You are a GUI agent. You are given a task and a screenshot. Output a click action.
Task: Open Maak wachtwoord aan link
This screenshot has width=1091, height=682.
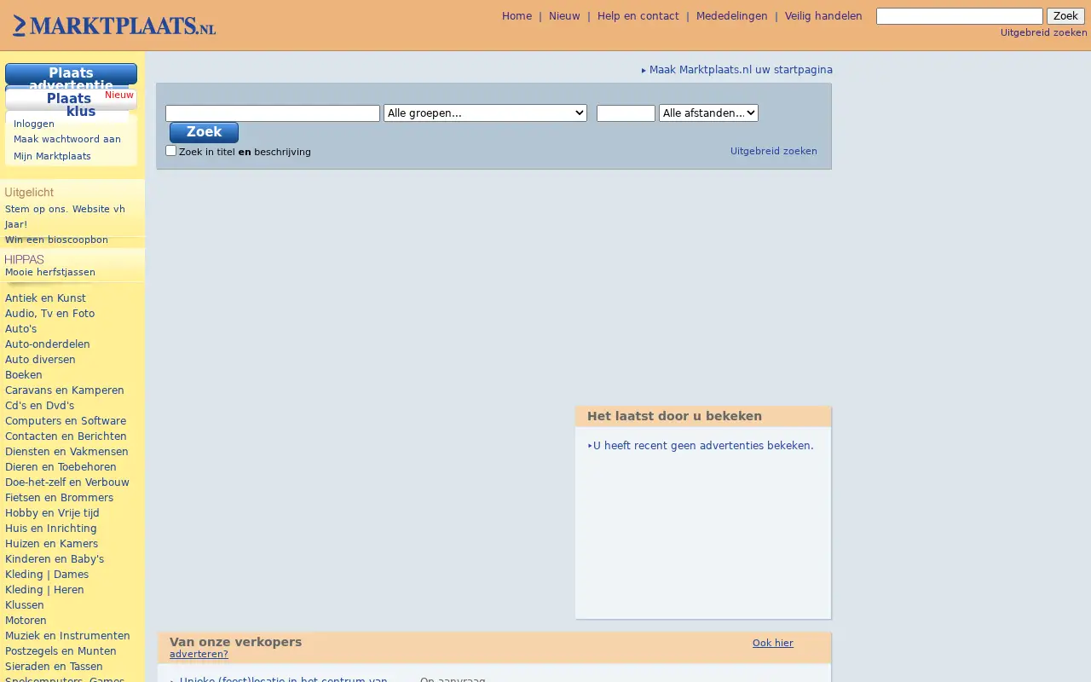[x=67, y=139]
